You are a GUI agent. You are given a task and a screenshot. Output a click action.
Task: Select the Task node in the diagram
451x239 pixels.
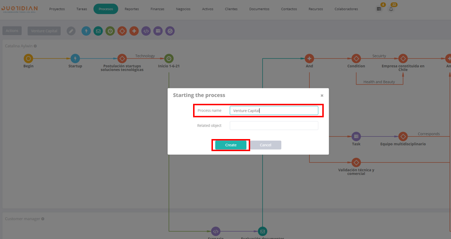click(x=356, y=137)
